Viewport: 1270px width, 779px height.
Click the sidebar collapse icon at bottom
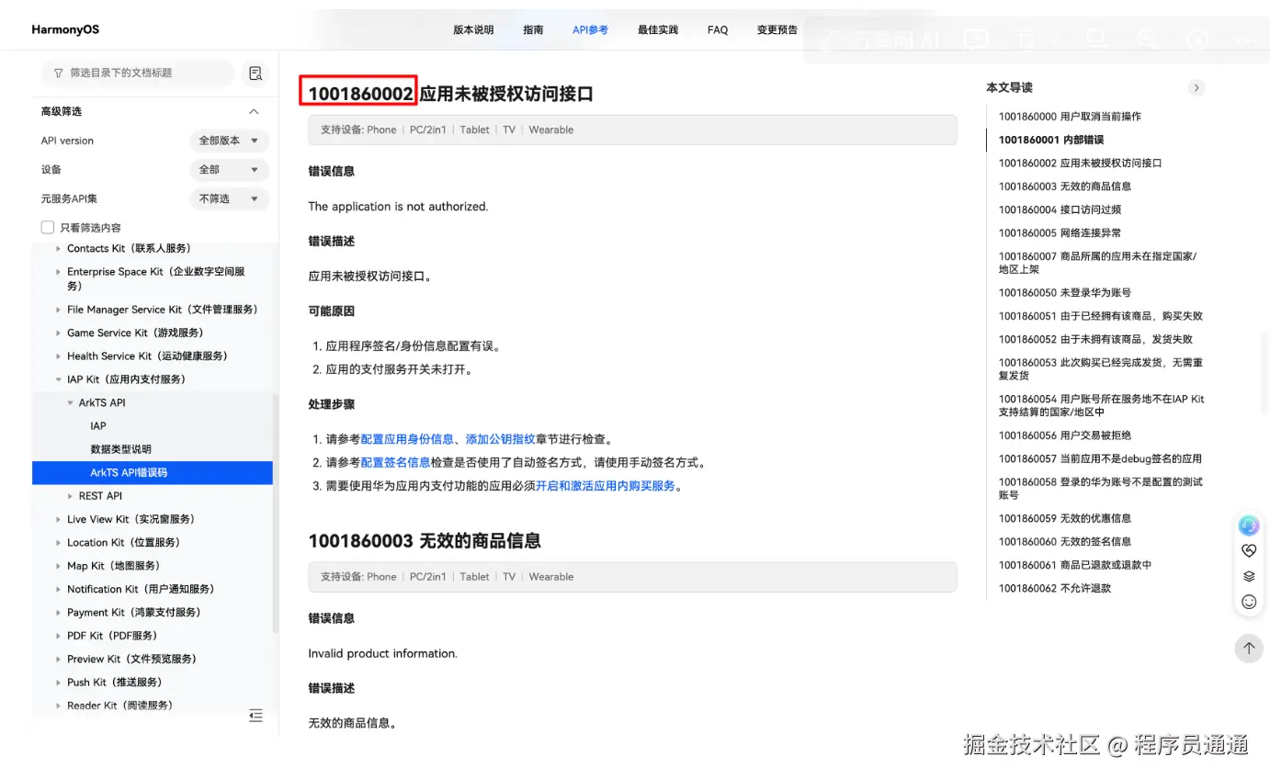tap(255, 715)
